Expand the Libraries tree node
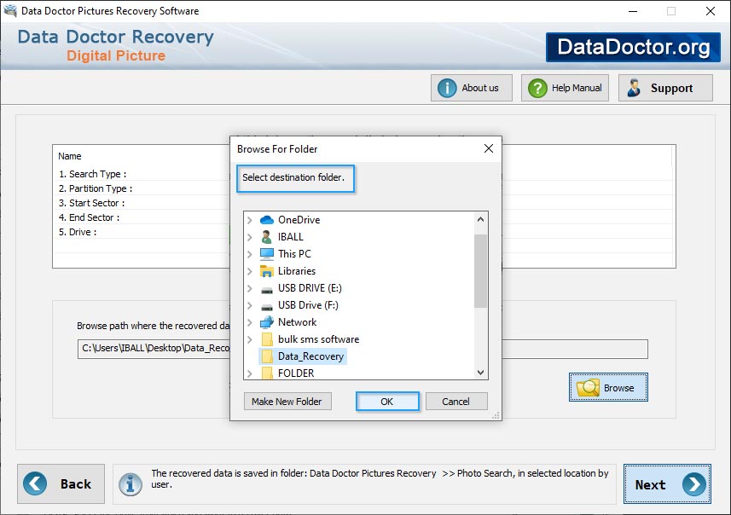Image resolution: width=731 pixels, height=515 pixels. [249, 271]
